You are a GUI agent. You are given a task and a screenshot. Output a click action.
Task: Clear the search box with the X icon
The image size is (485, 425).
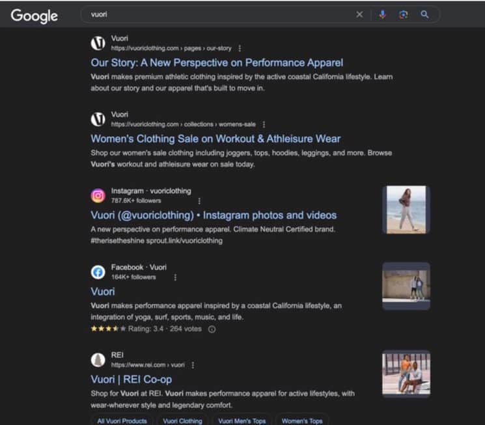click(x=359, y=14)
